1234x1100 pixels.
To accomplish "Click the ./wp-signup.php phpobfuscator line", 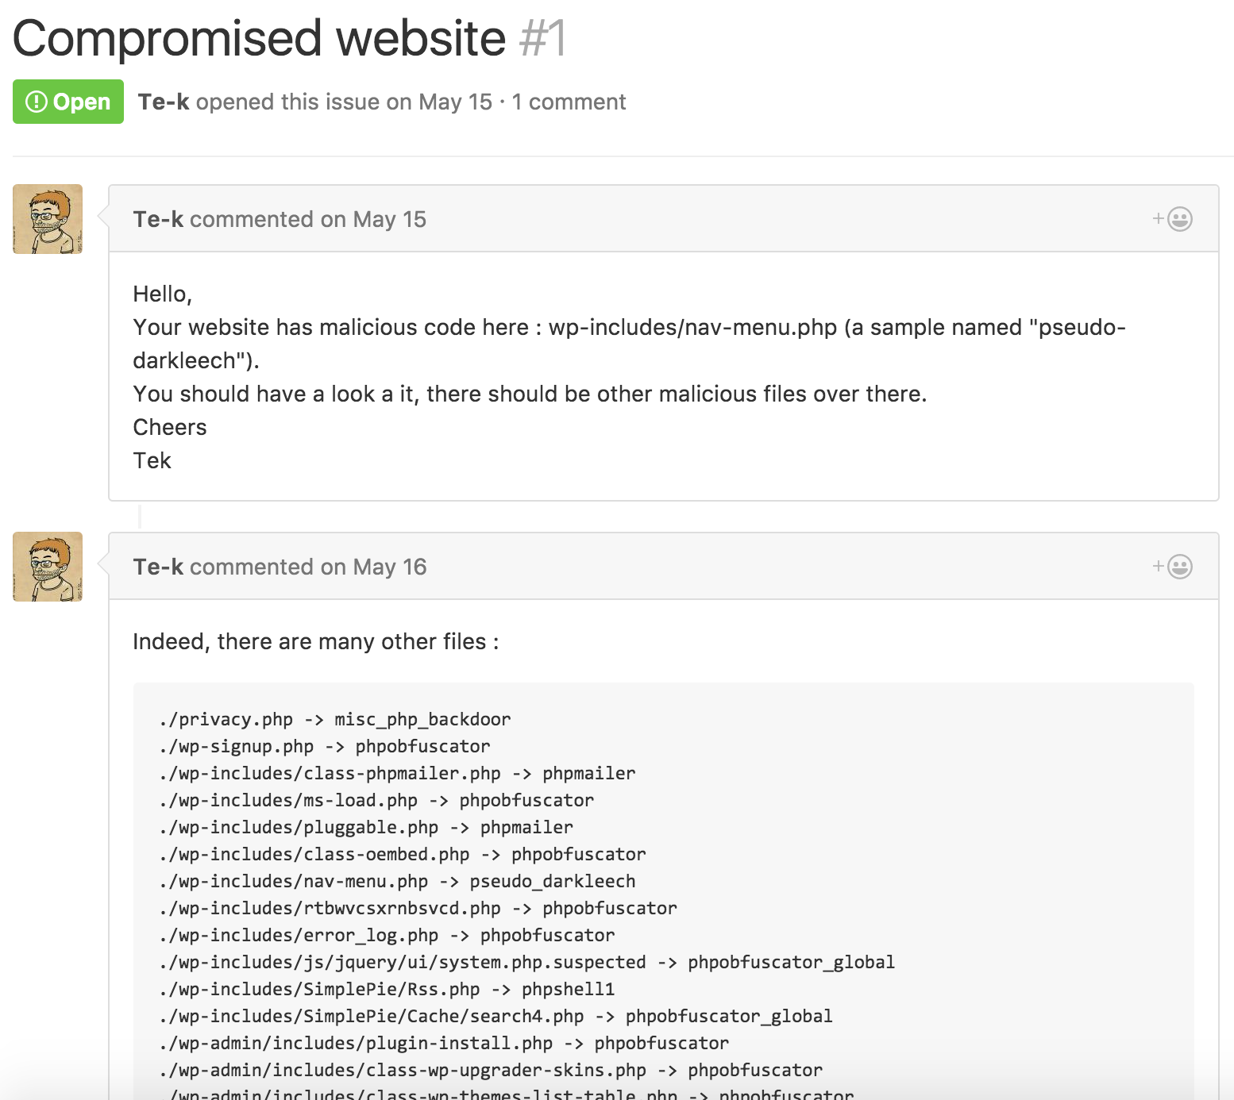I will pyautogui.click(x=324, y=747).
